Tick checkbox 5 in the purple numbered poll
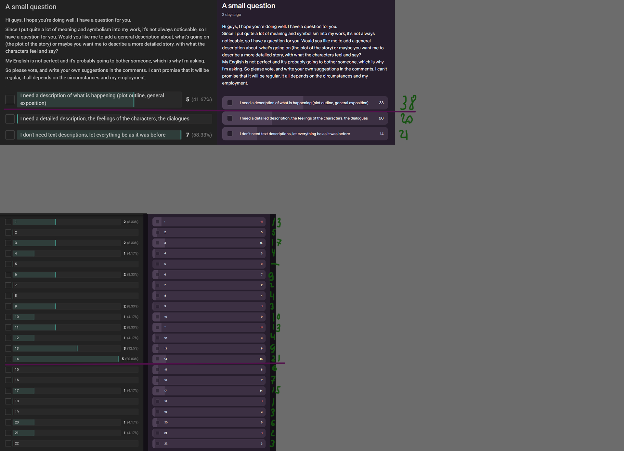This screenshot has width=624, height=451. pyautogui.click(x=158, y=264)
